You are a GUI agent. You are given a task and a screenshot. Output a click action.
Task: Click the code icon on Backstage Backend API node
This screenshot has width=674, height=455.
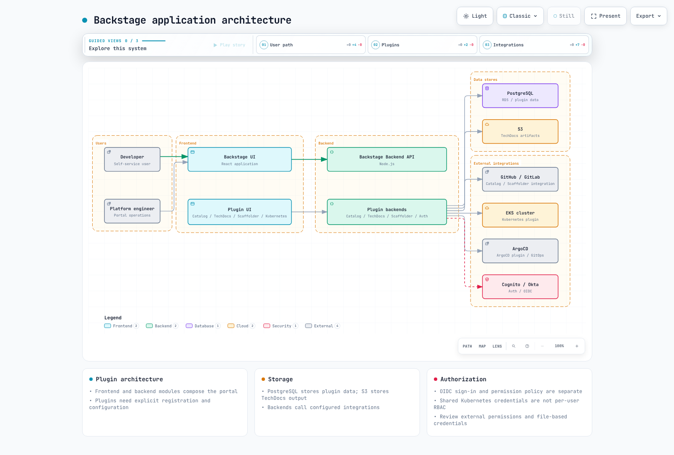(332, 152)
